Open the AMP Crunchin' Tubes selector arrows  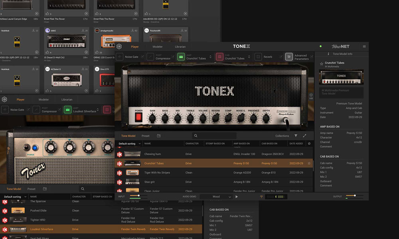pos(210,57)
